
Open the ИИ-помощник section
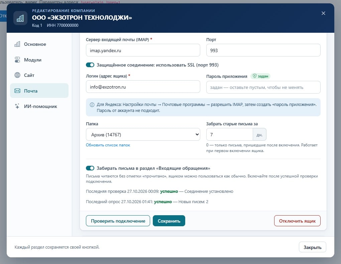click(39, 106)
